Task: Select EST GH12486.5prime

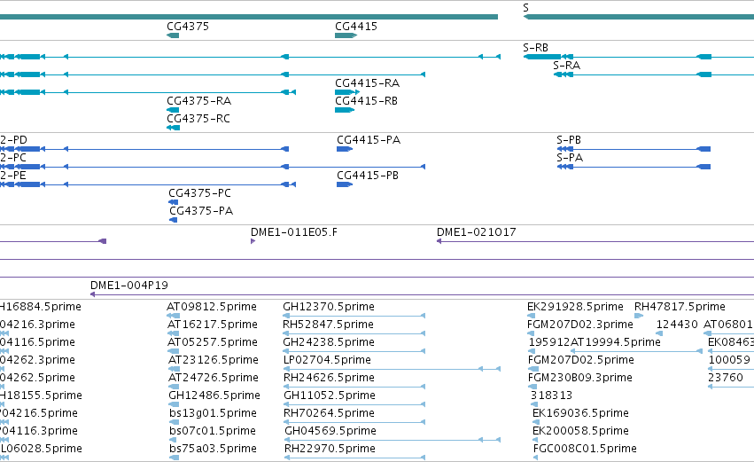Action: click(214, 395)
